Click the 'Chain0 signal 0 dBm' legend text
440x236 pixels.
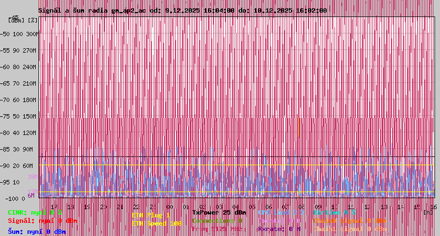[349, 221]
